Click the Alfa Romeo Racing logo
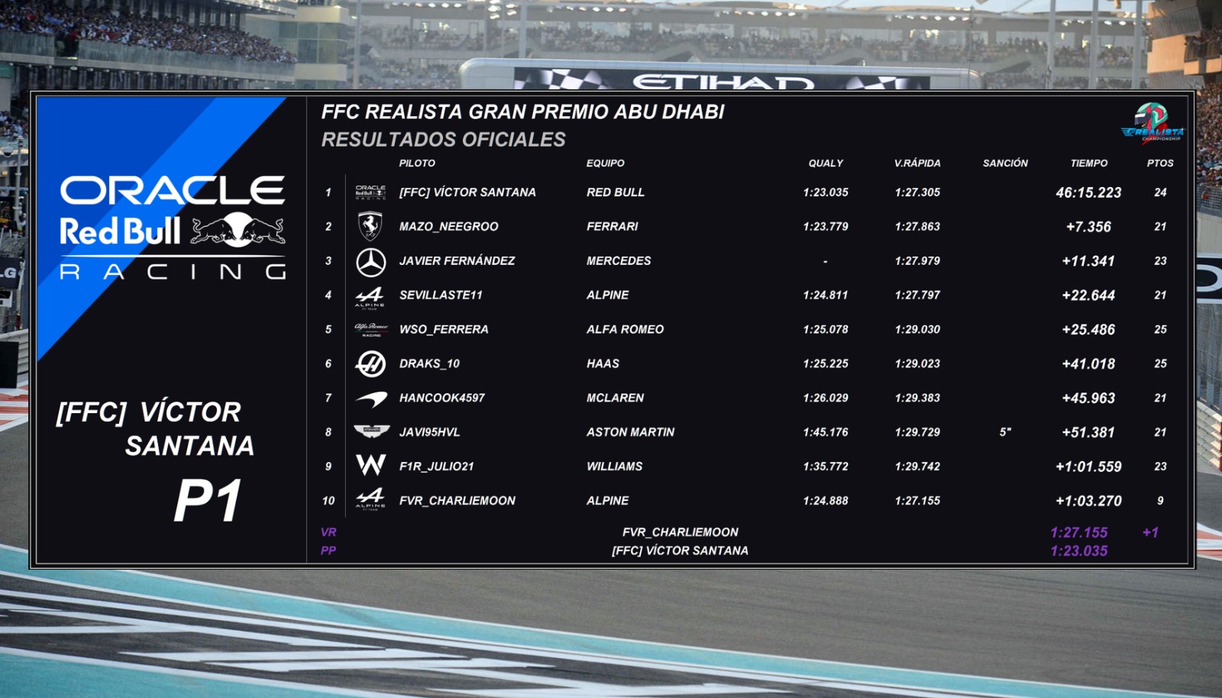This screenshot has height=698, width=1222. pyautogui.click(x=371, y=329)
